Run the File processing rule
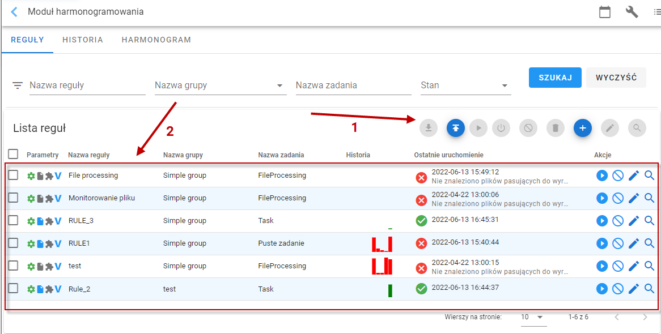This screenshot has height=334, width=661. tap(602, 175)
